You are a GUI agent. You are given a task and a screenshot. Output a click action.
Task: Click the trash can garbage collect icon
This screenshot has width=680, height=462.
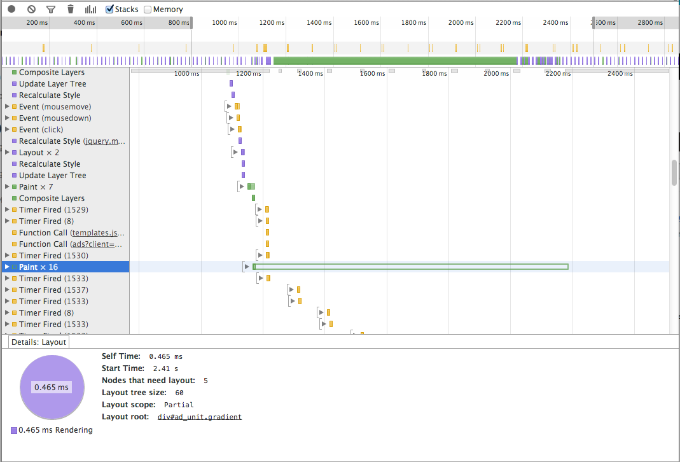pos(71,10)
